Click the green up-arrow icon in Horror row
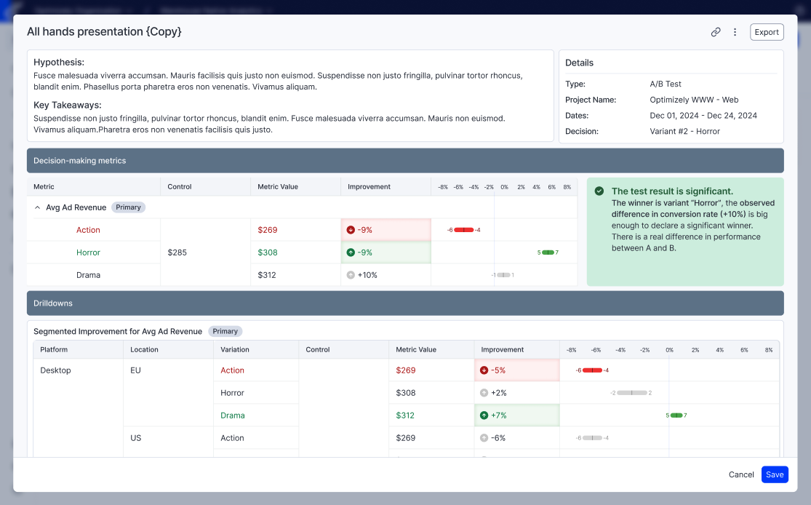Screen dimensions: 811x505 (x=351, y=252)
